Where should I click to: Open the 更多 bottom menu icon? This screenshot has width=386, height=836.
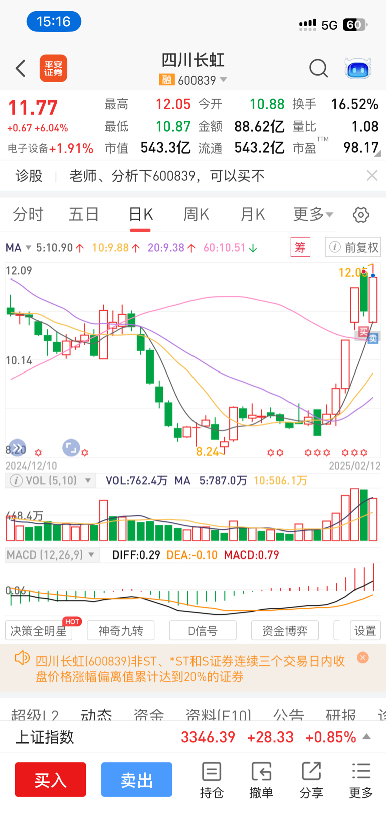coord(361,780)
